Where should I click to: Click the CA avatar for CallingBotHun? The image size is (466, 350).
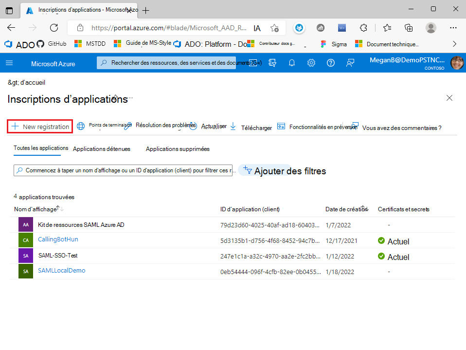click(x=26, y=240)
